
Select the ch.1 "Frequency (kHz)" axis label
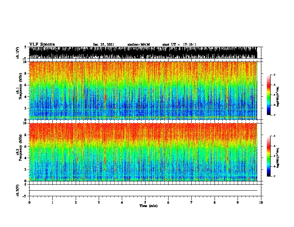coord(20,86)
